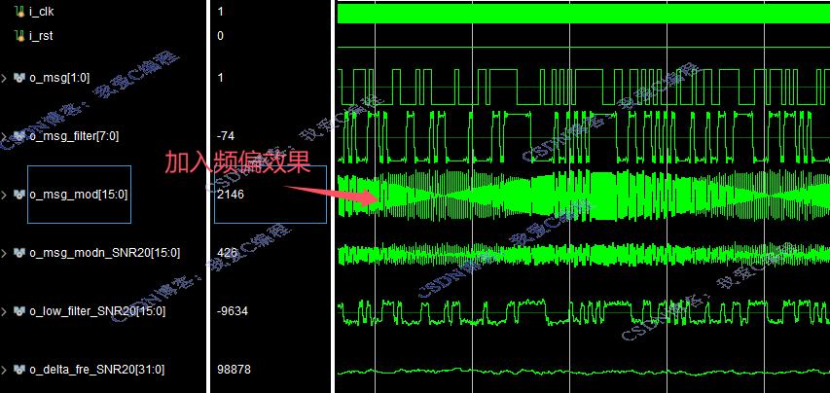Screen dimensions: 830x393
Task: Expand the o_delta_fre_SNR20[31:0] bus
Action: point(4,370)
